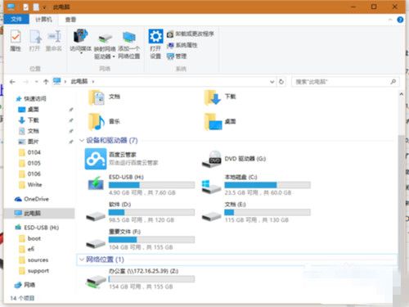Click the blue help question-mark icon
Screen dimensions: 409x307
click(400, 20)
